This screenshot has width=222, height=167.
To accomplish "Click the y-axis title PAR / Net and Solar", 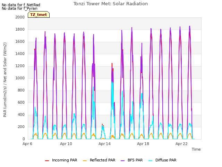I will [x=5, y=80].
